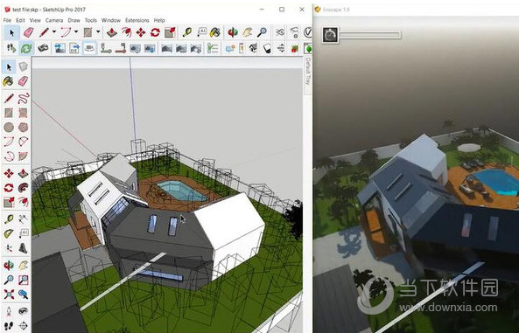The width and height of the screenshot is (519, 333).
Task: Expand the Line tool dropdown arrow
Action: pos(54,32)
